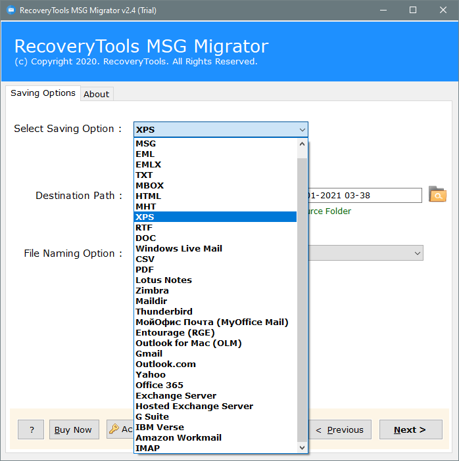Open help with the question mark button

point(31,429)
